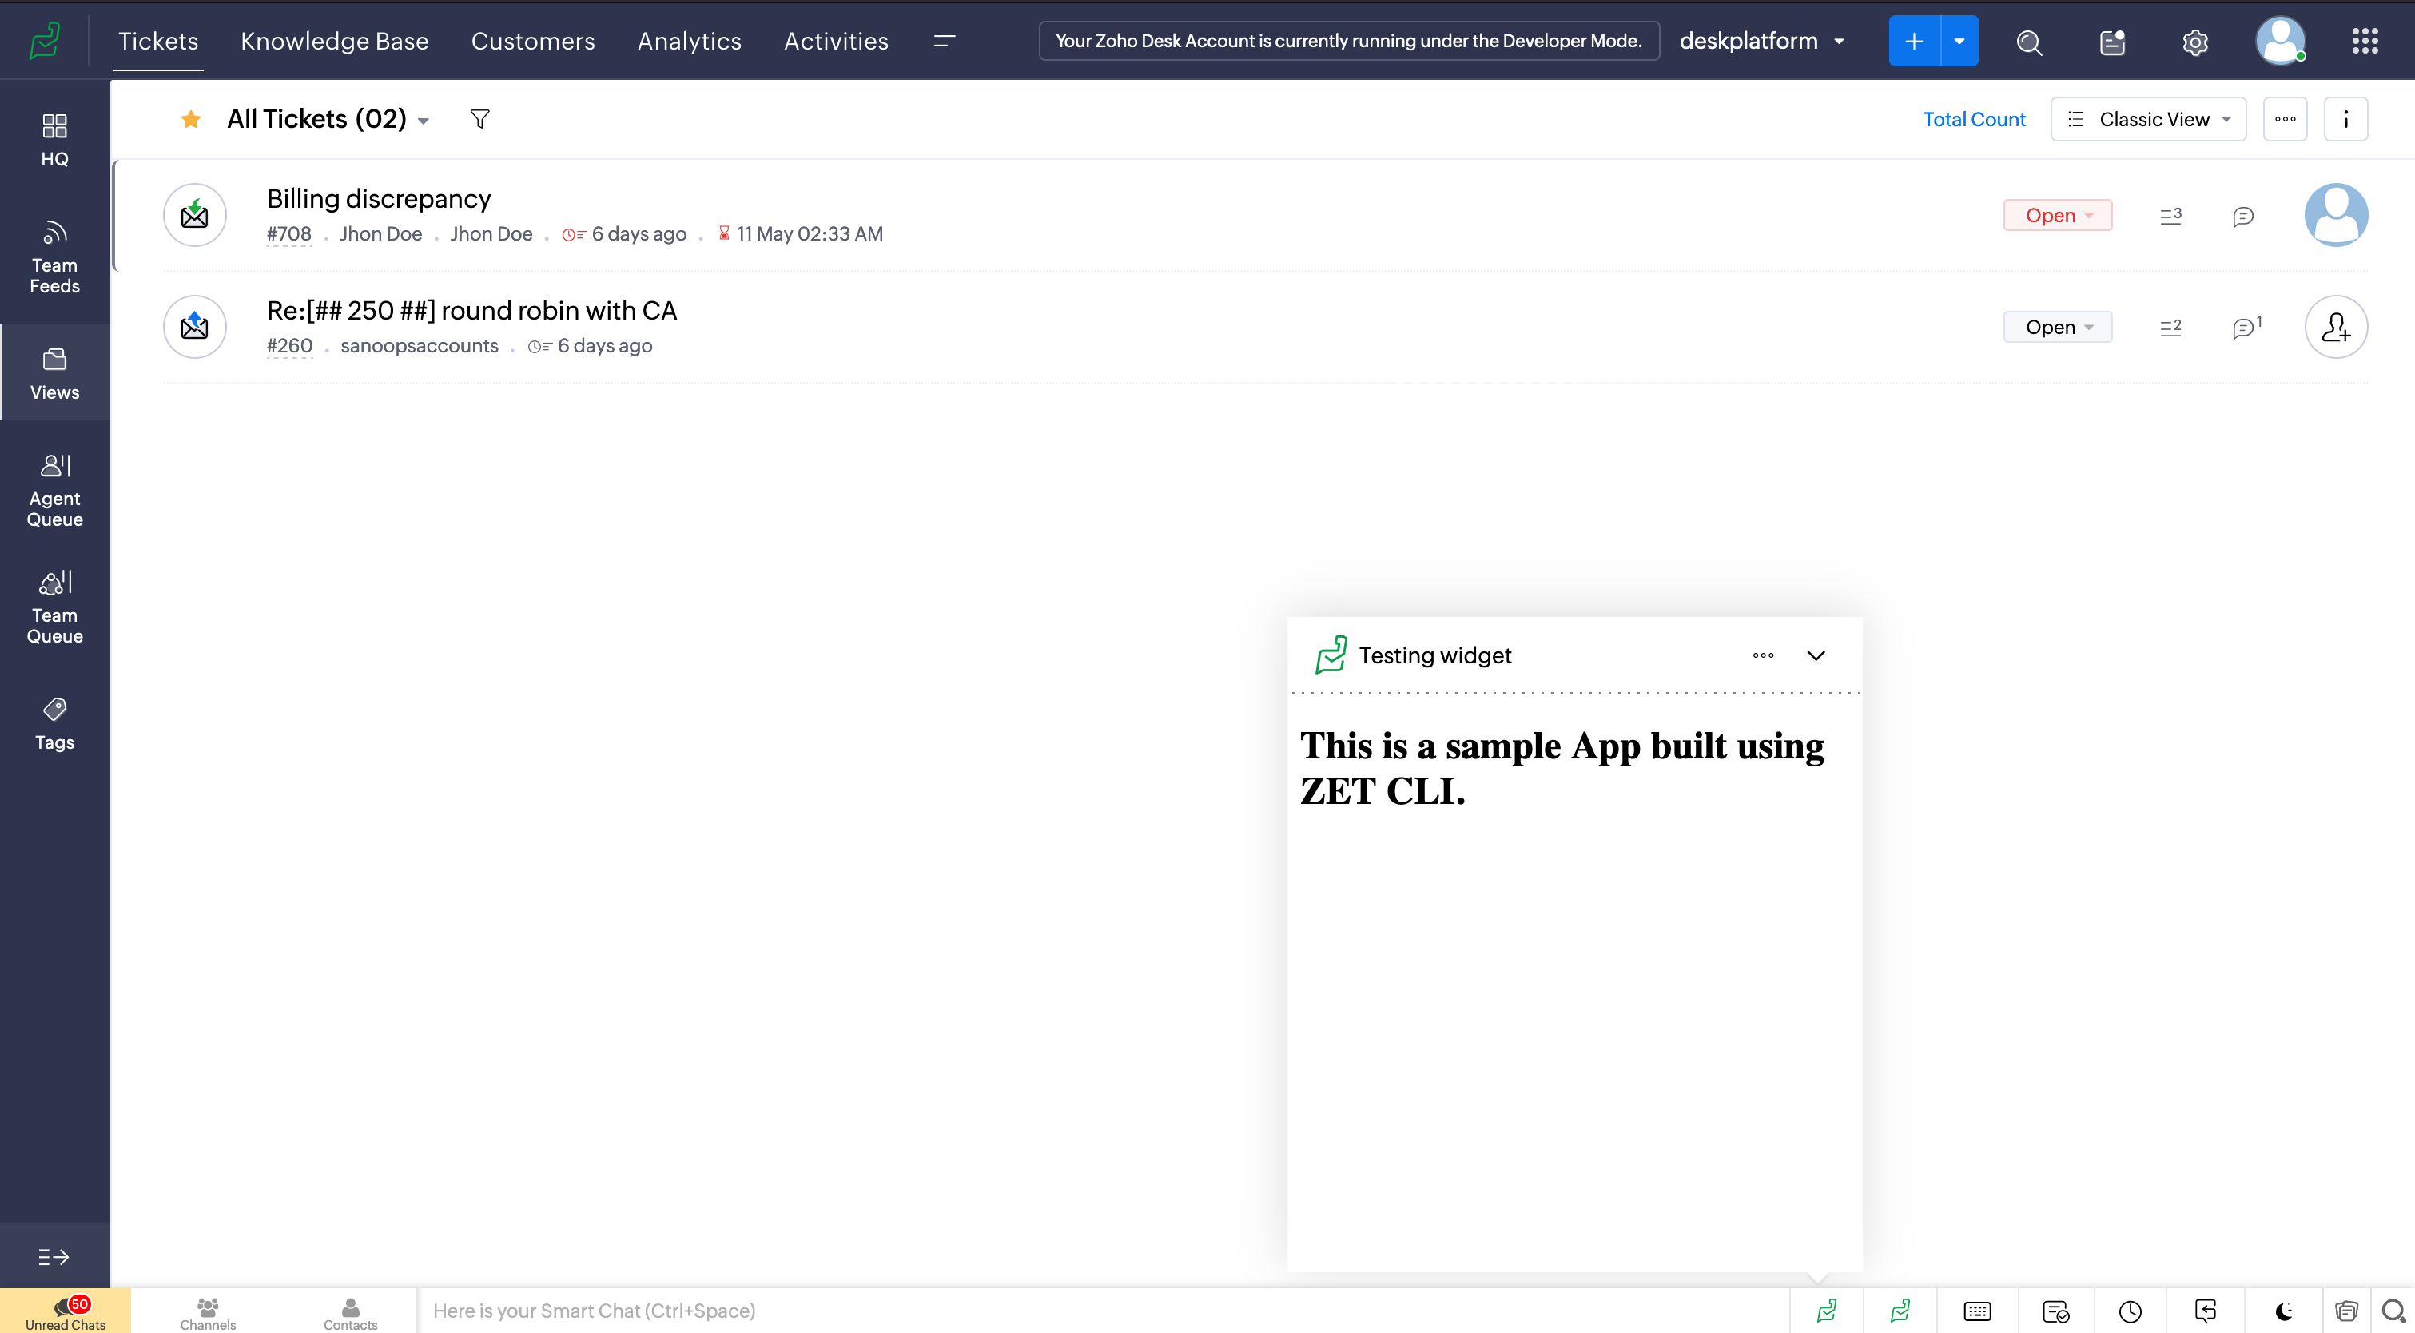Click the assignee avatar on Billing discrepancy
This screenshot has width=2415, height=1333.
pos(2336,215)
